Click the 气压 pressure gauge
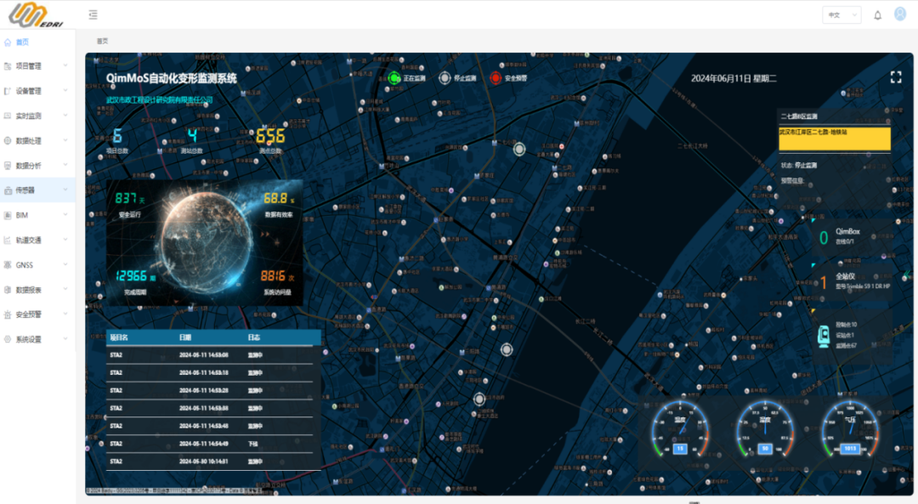The height and width of the screenshot is (504, 918). click(849, 429)
